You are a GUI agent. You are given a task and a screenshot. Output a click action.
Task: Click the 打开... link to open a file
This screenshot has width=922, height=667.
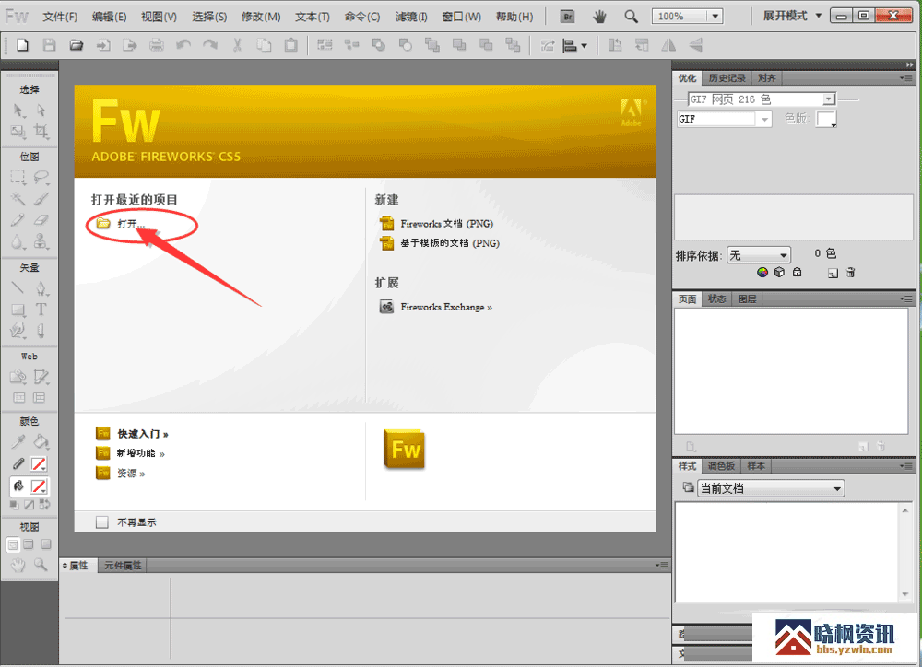pos(130,224)
